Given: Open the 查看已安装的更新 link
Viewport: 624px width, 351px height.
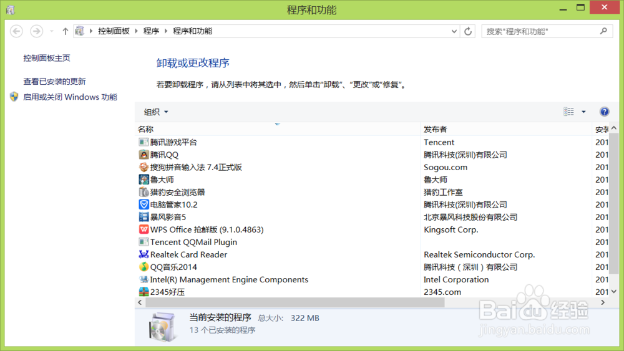Looking at the screenshot, I should click(54, 82).
